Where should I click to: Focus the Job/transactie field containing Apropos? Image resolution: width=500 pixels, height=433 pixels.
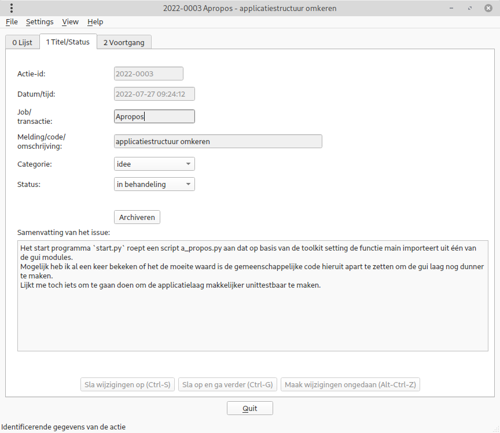154,116
